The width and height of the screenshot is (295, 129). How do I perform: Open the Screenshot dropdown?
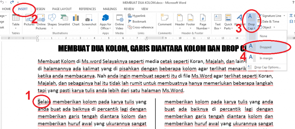coord(89,22)
